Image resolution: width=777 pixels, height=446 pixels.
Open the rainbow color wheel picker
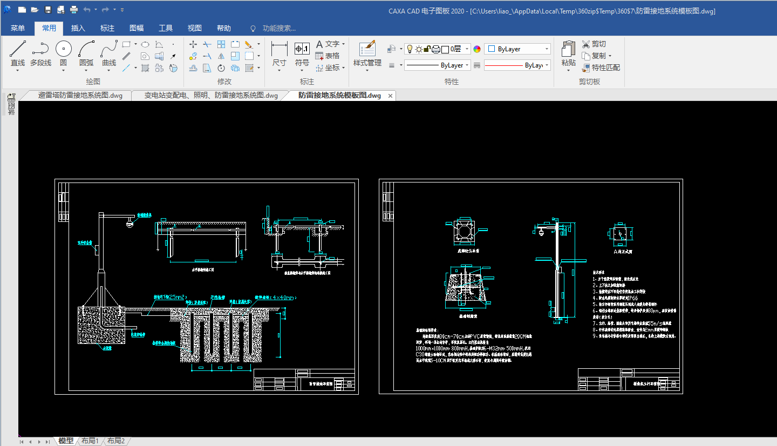pos(477,49)
